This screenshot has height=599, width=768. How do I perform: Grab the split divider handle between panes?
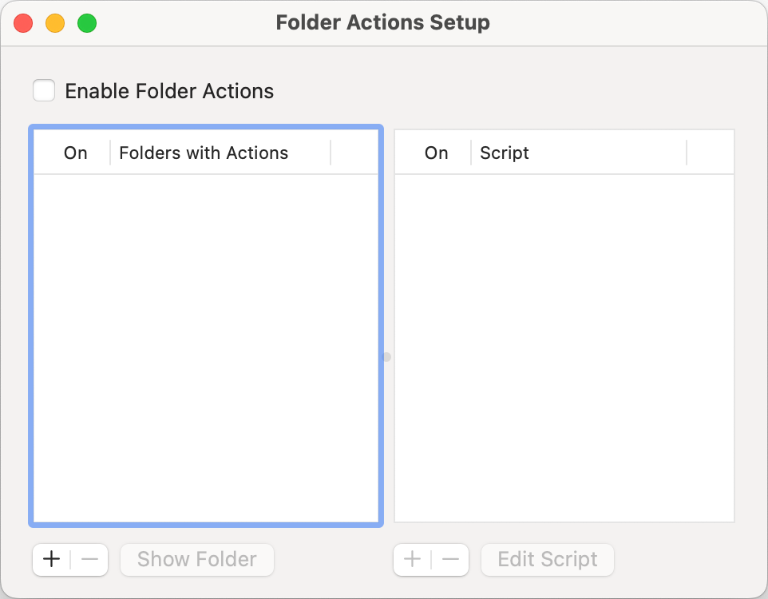[x=386, y=357]
